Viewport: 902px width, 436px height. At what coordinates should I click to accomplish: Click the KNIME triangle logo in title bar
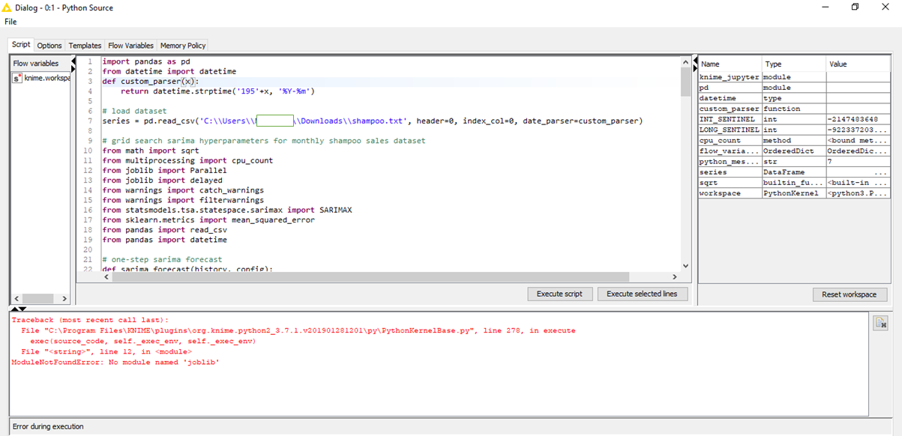click(x=7, y=7)
